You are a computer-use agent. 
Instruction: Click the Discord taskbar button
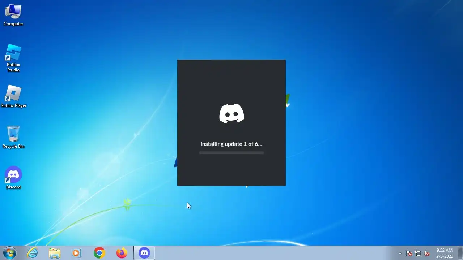coord(144,253)
